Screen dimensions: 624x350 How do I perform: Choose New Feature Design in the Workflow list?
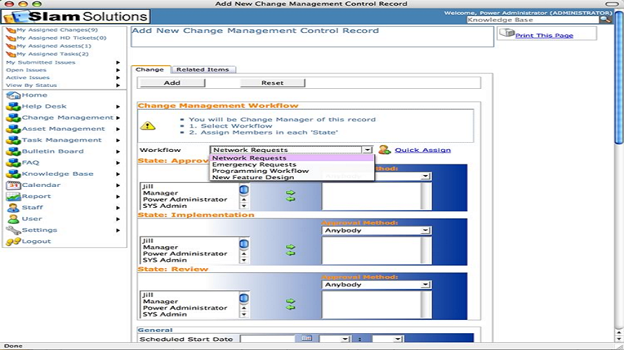pyautogui.click(x=292, y=177)
